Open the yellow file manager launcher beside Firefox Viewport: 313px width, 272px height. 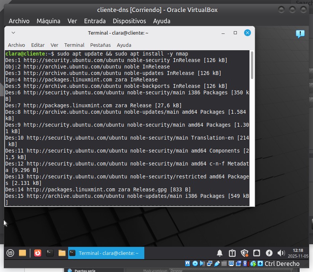[22, 253]
